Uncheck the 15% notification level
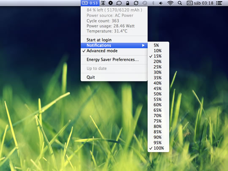This screenshot has width=228, height=171. tap(158, 56)
